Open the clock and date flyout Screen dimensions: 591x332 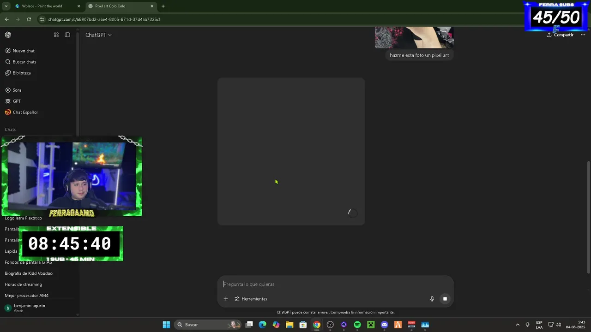pos(576,325)
